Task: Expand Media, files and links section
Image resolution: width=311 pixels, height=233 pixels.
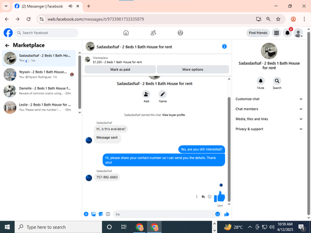Action: pos(269,119)
